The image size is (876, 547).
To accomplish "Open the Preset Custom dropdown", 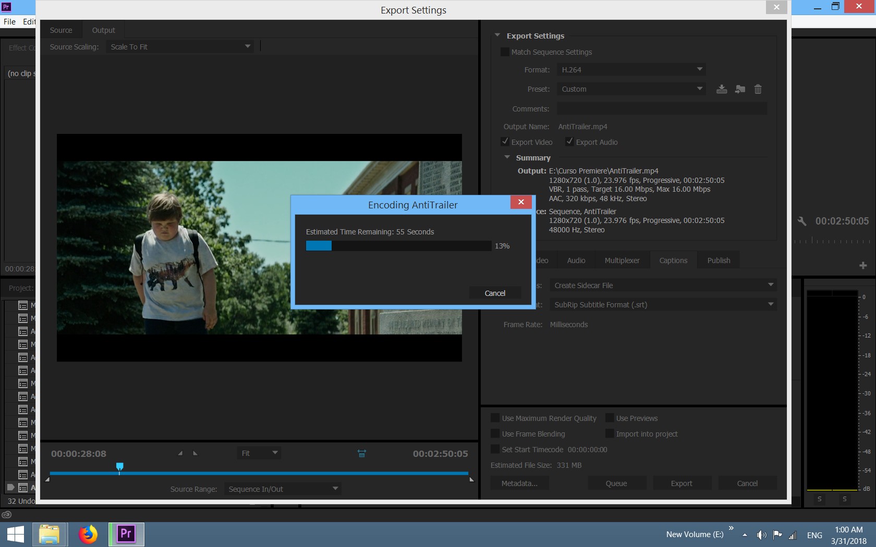I will [x=631, y=89].
